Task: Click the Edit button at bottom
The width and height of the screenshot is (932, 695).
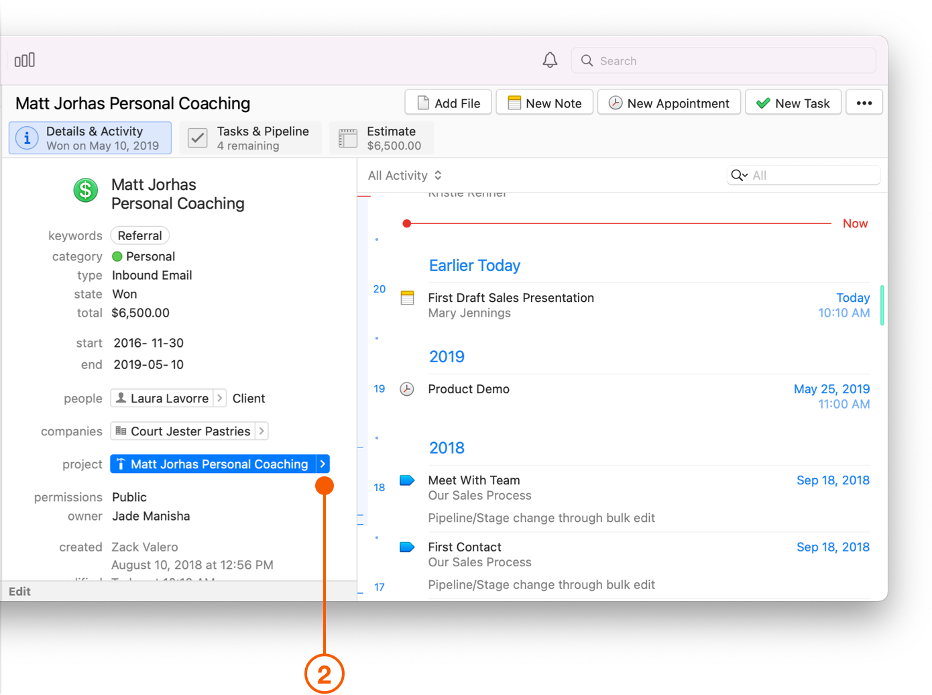Action: point(19,591)
